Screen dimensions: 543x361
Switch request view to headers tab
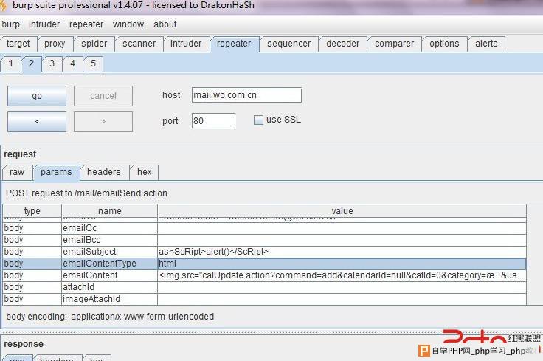tap(104, 172)
